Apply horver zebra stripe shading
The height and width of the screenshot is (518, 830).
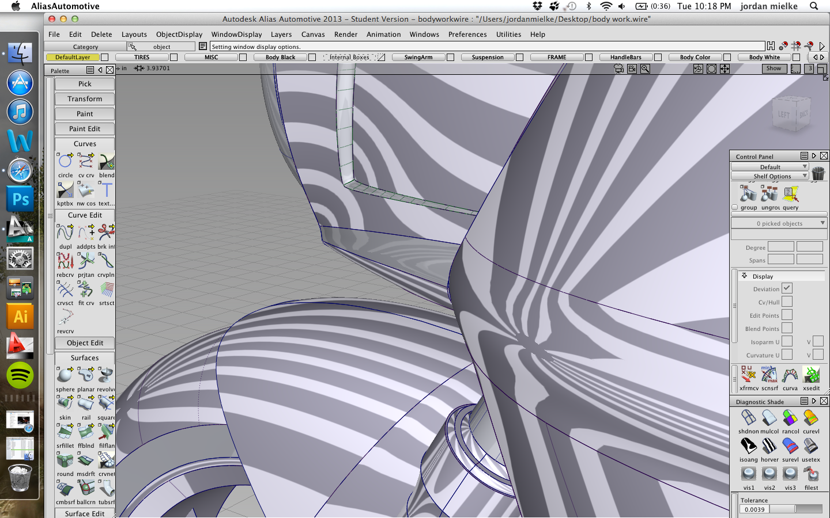(x=769, y=446)
